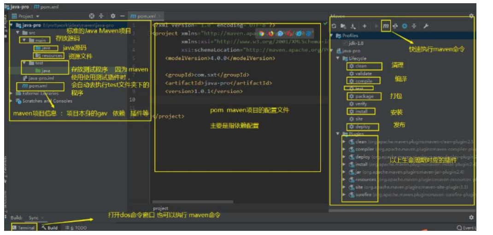Viewport: 493px width, 235px height.
Task: Open Project view dropdown
Action: click(x=26, y=16)
